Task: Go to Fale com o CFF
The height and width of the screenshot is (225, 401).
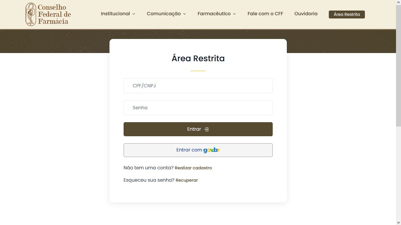Action: click(x=265, y=14)
